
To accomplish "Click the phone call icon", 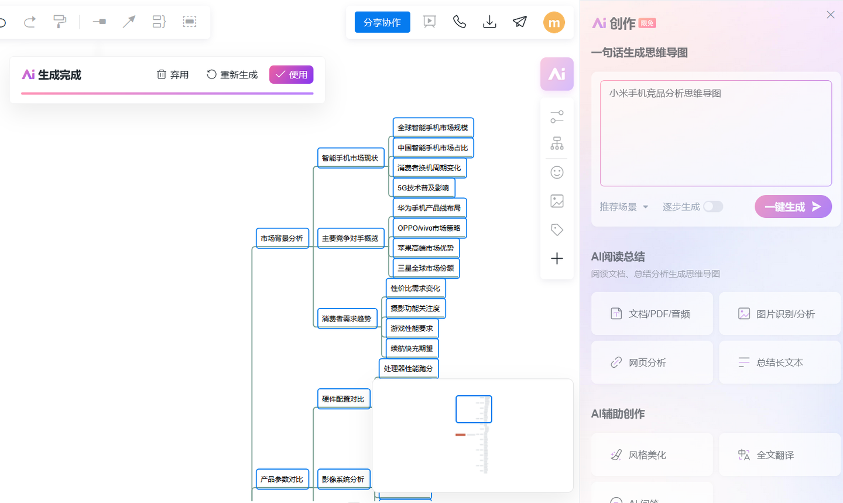I will pyautogui.click(x=460, y=22).
